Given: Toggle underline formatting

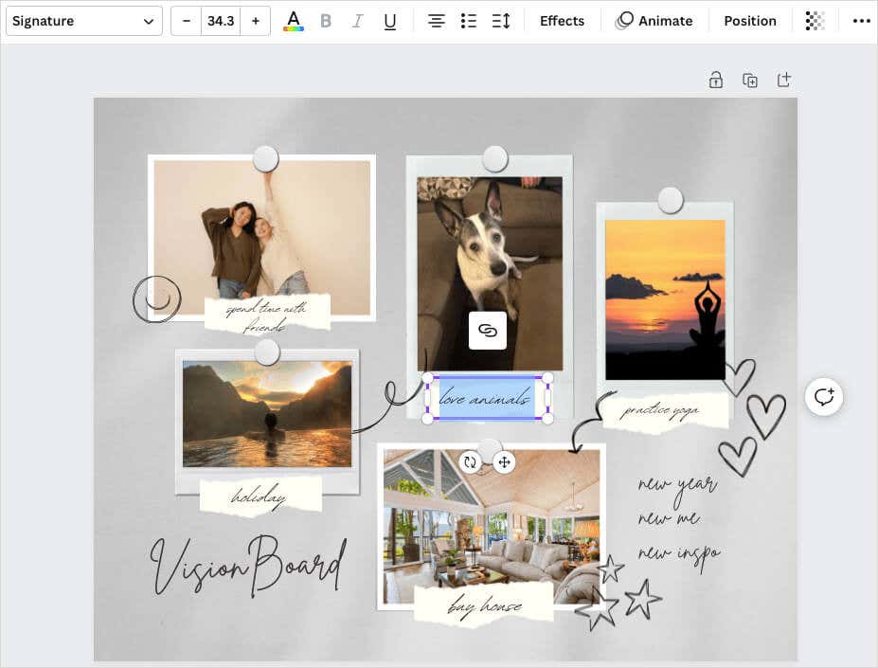Looking at the screenshot, I should point(389,21).
